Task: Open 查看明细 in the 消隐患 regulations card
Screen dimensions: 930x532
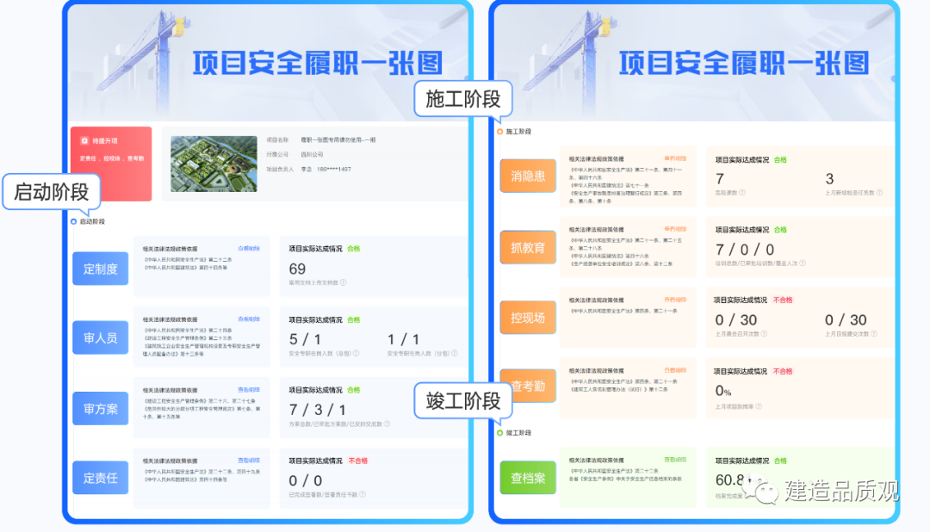Action: 674,158
